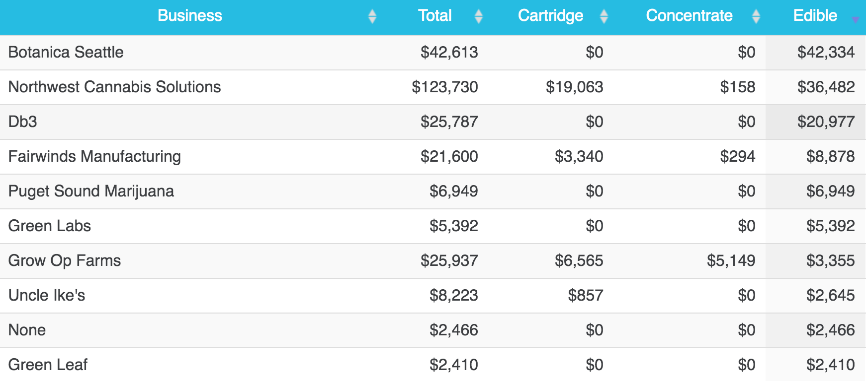The height and width of the screenshot is (381, 866).
Task: Click the Green Labs business entry
Action: [50, 226]
